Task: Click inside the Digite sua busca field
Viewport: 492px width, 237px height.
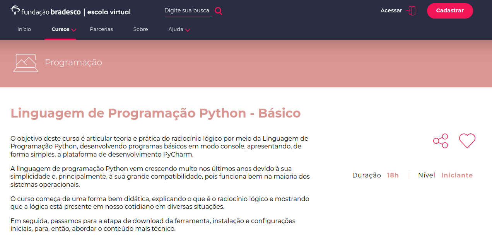Action: [187, 10]
